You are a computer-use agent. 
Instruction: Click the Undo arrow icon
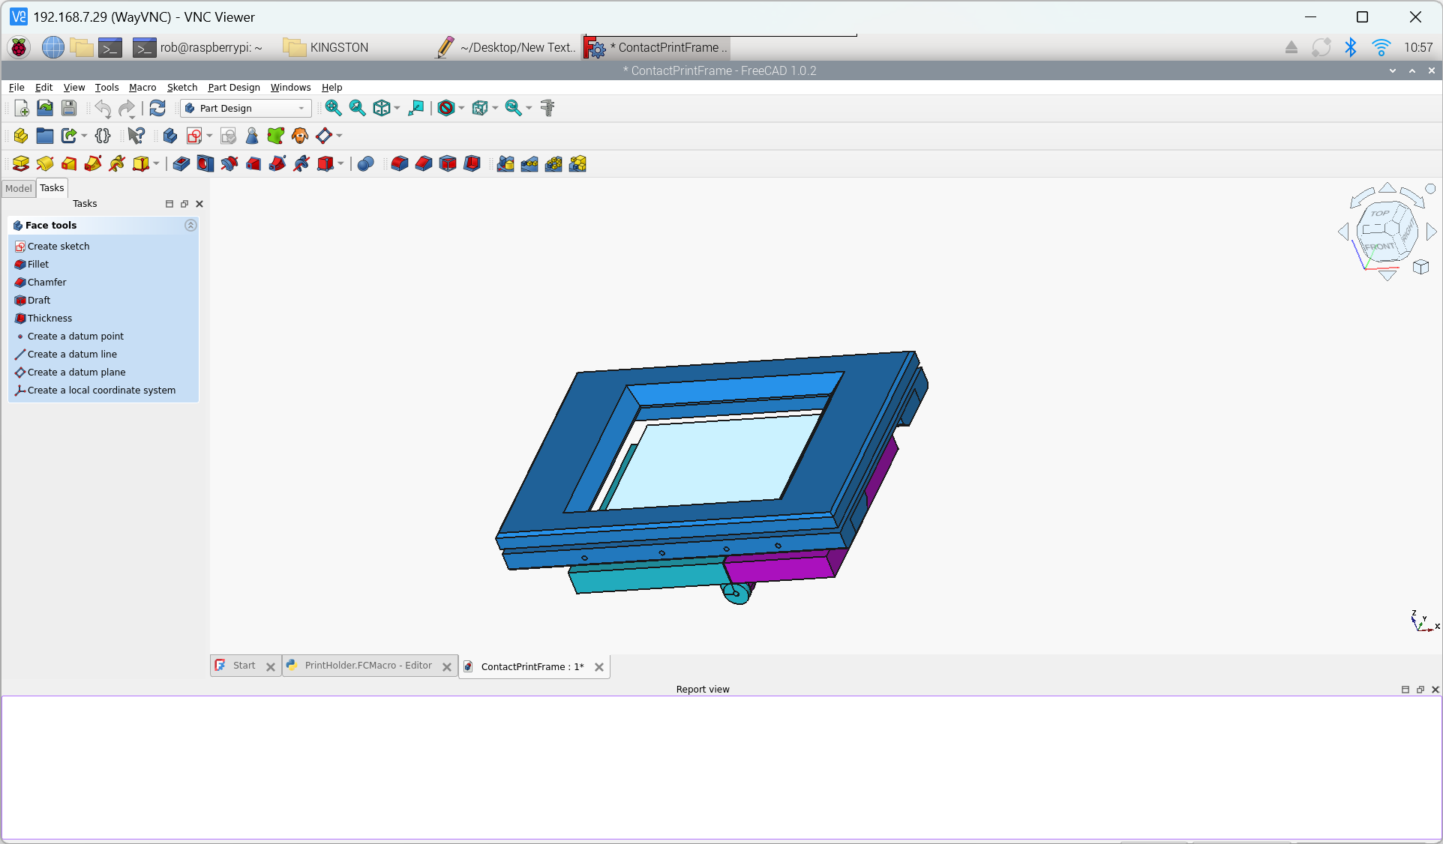tap(103, 109)
